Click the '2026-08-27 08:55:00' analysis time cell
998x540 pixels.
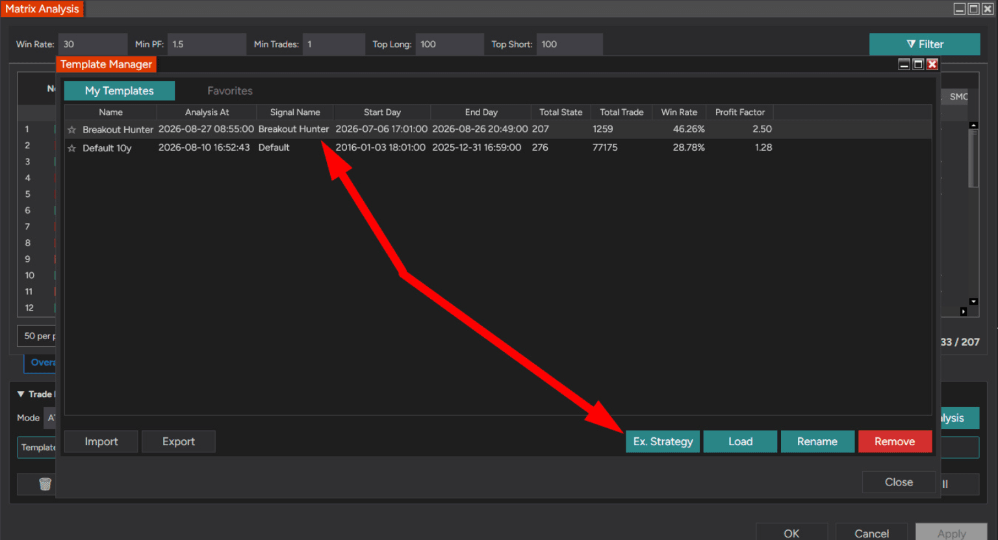[206, 129]
